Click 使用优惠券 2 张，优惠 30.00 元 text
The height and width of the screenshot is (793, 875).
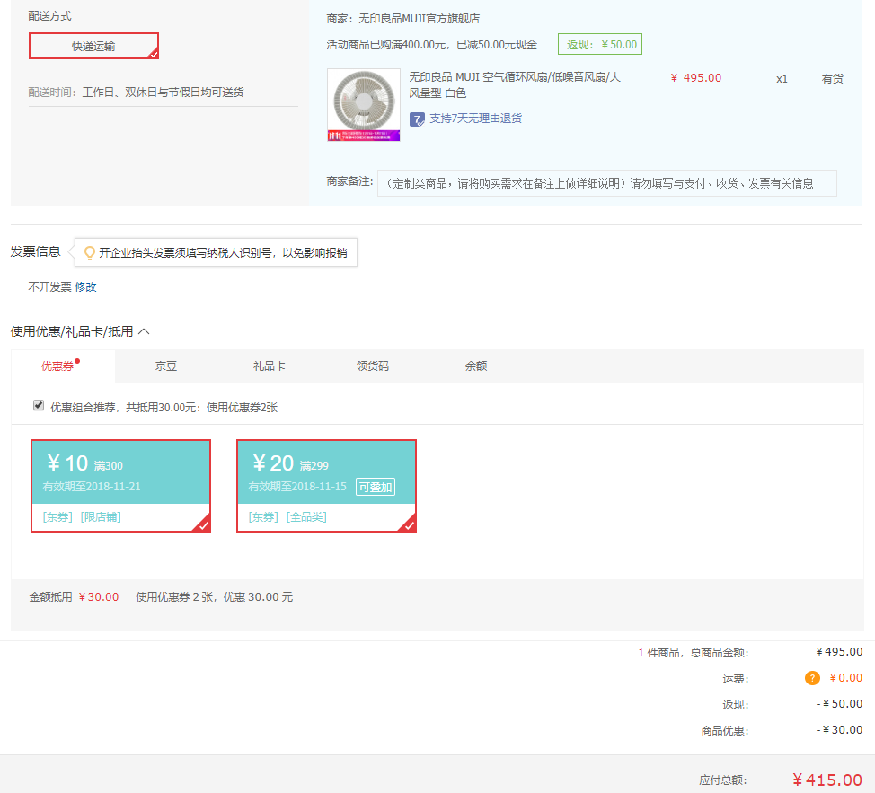pos(215,596)
